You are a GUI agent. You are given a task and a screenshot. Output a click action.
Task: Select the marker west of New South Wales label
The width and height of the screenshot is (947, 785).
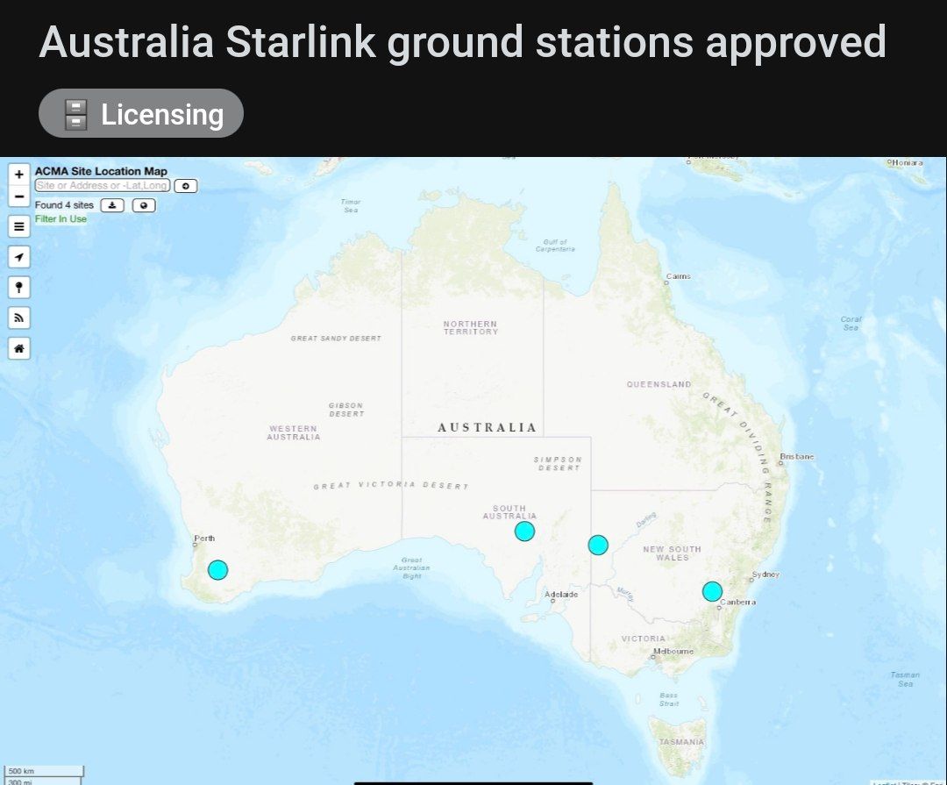tap(598, 545)
